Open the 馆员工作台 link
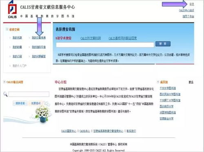 coord(188,16)
